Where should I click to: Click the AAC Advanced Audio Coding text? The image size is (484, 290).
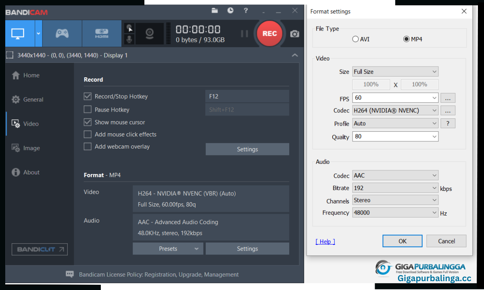178,222
